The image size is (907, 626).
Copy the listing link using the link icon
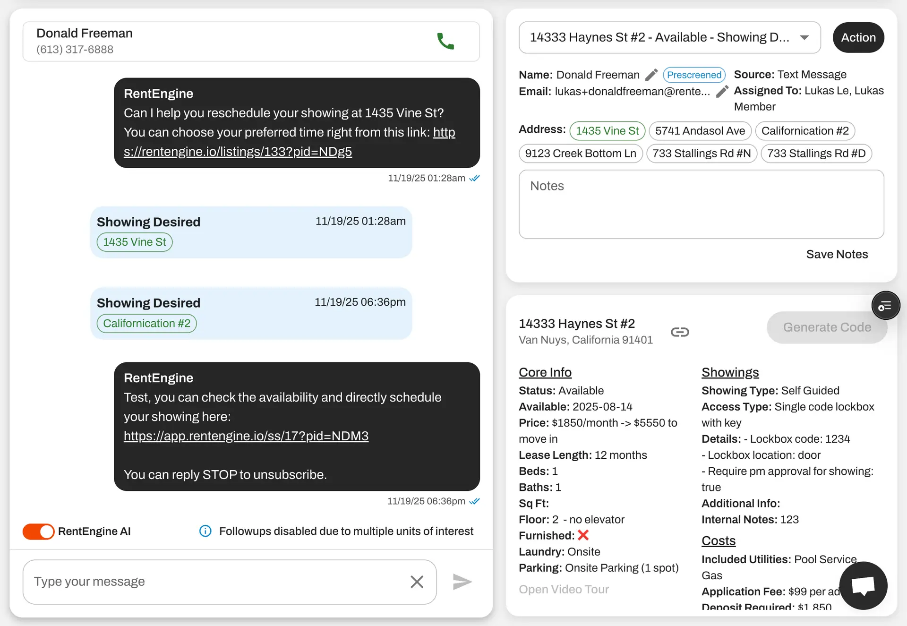(x=680, y=332)
